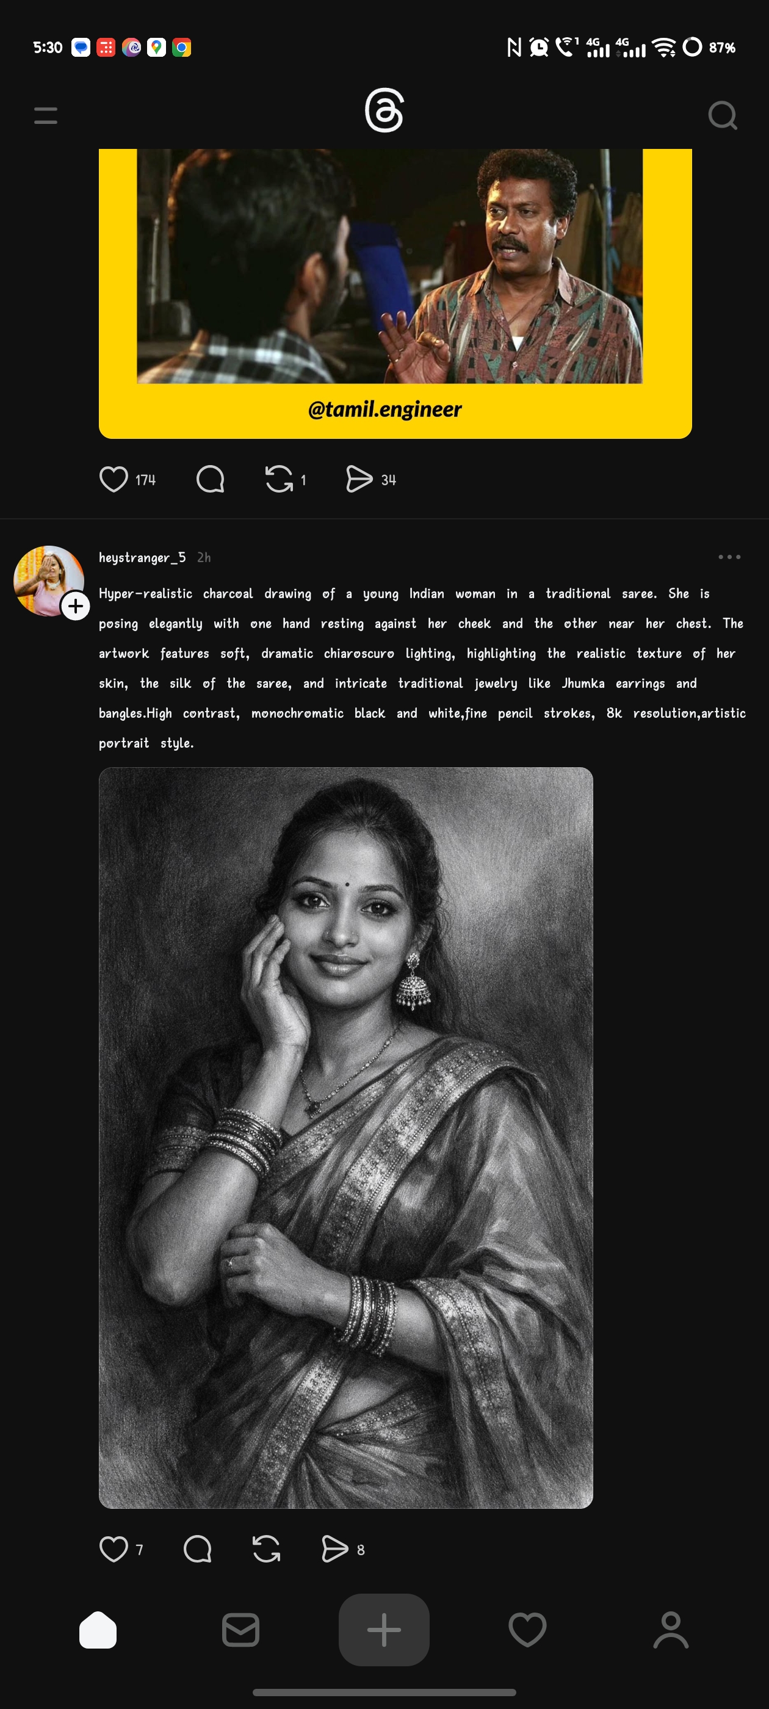Create a new thread with the plus button

click(384, 1630)
